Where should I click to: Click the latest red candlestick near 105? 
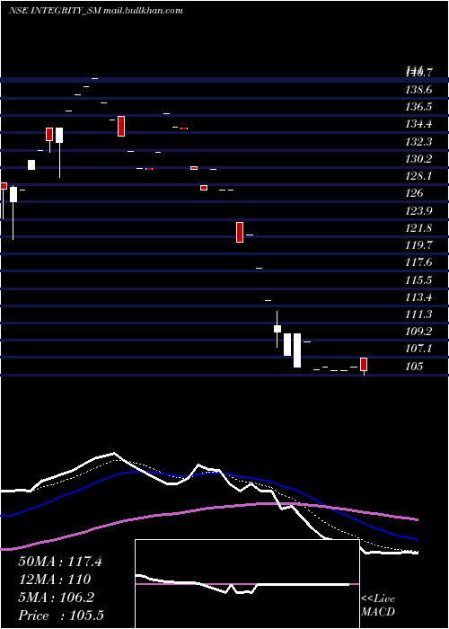pyautogui.click(x=364, y=364)
